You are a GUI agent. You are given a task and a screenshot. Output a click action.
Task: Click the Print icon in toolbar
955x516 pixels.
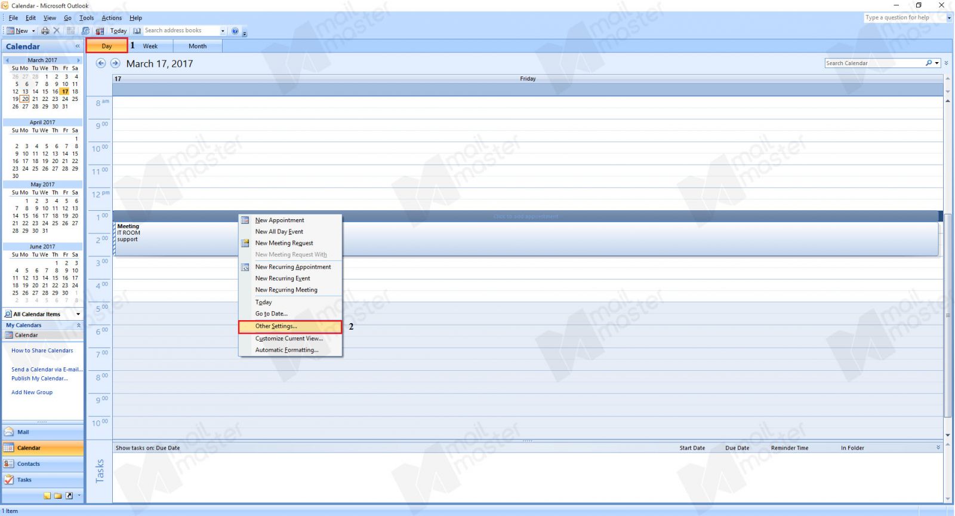click(x=45, y=30)
